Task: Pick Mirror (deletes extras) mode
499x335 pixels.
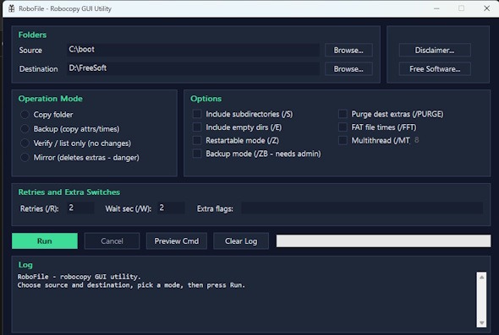Action: coord(25,158)
